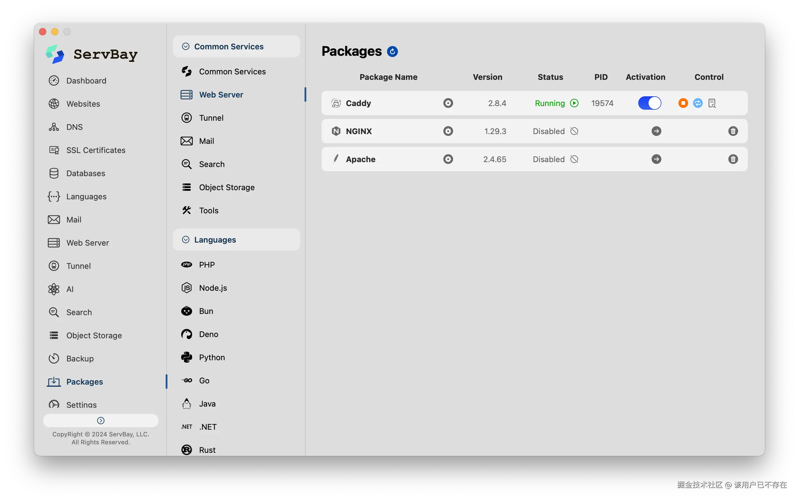Go to SSL Certificates in sidebar
Screen dimensions: 799x501
(96, 150)
